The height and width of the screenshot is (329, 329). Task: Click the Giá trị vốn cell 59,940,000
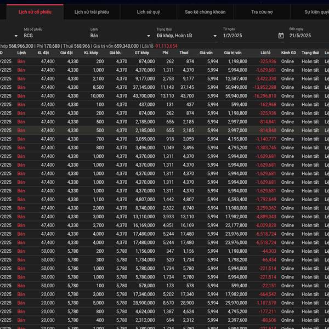[x=236, y=96]
